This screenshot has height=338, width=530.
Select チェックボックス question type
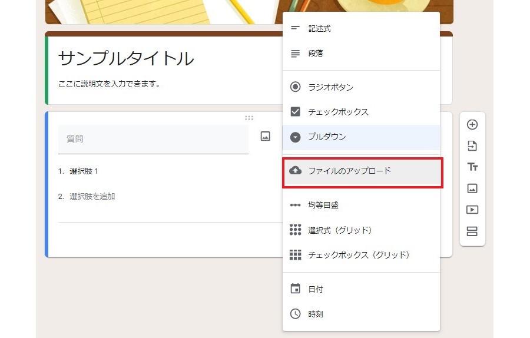click(x=338, y=112)
